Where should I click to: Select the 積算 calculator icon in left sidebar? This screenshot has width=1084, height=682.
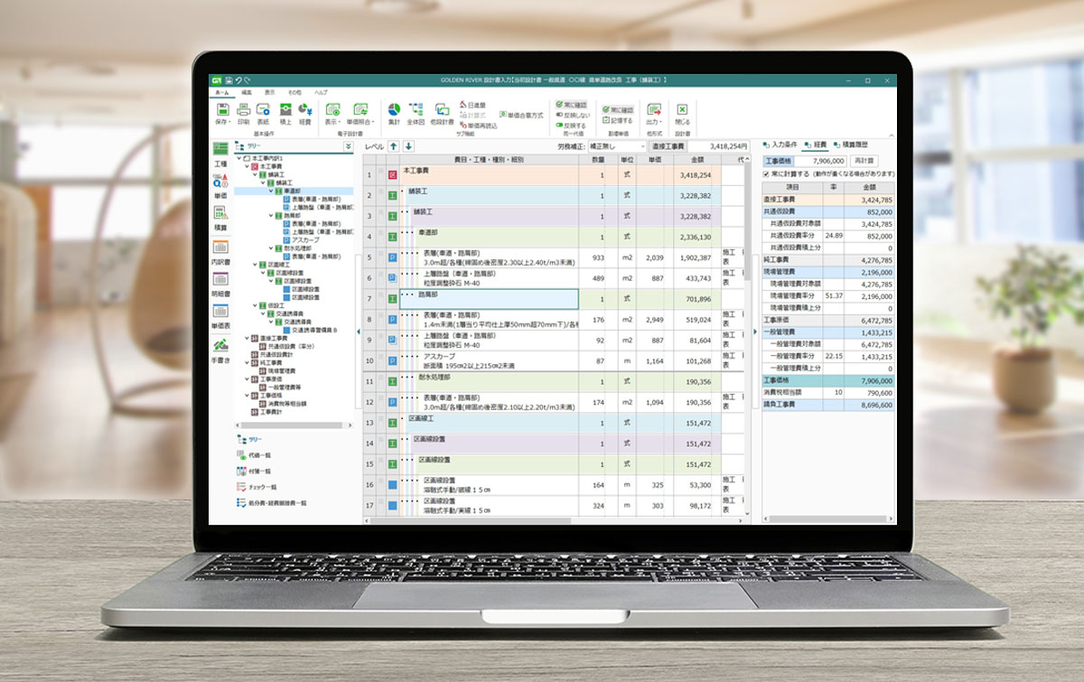click(220, 214)
